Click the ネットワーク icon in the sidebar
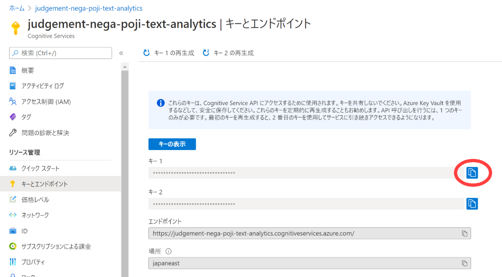This screenshot has width=502, height=277. click(13, 215)
